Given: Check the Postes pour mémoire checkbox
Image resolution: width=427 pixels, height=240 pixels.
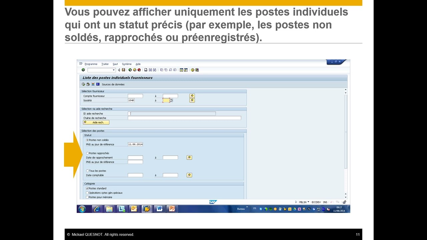Looking at the screenshot, I should click(87, 197).
